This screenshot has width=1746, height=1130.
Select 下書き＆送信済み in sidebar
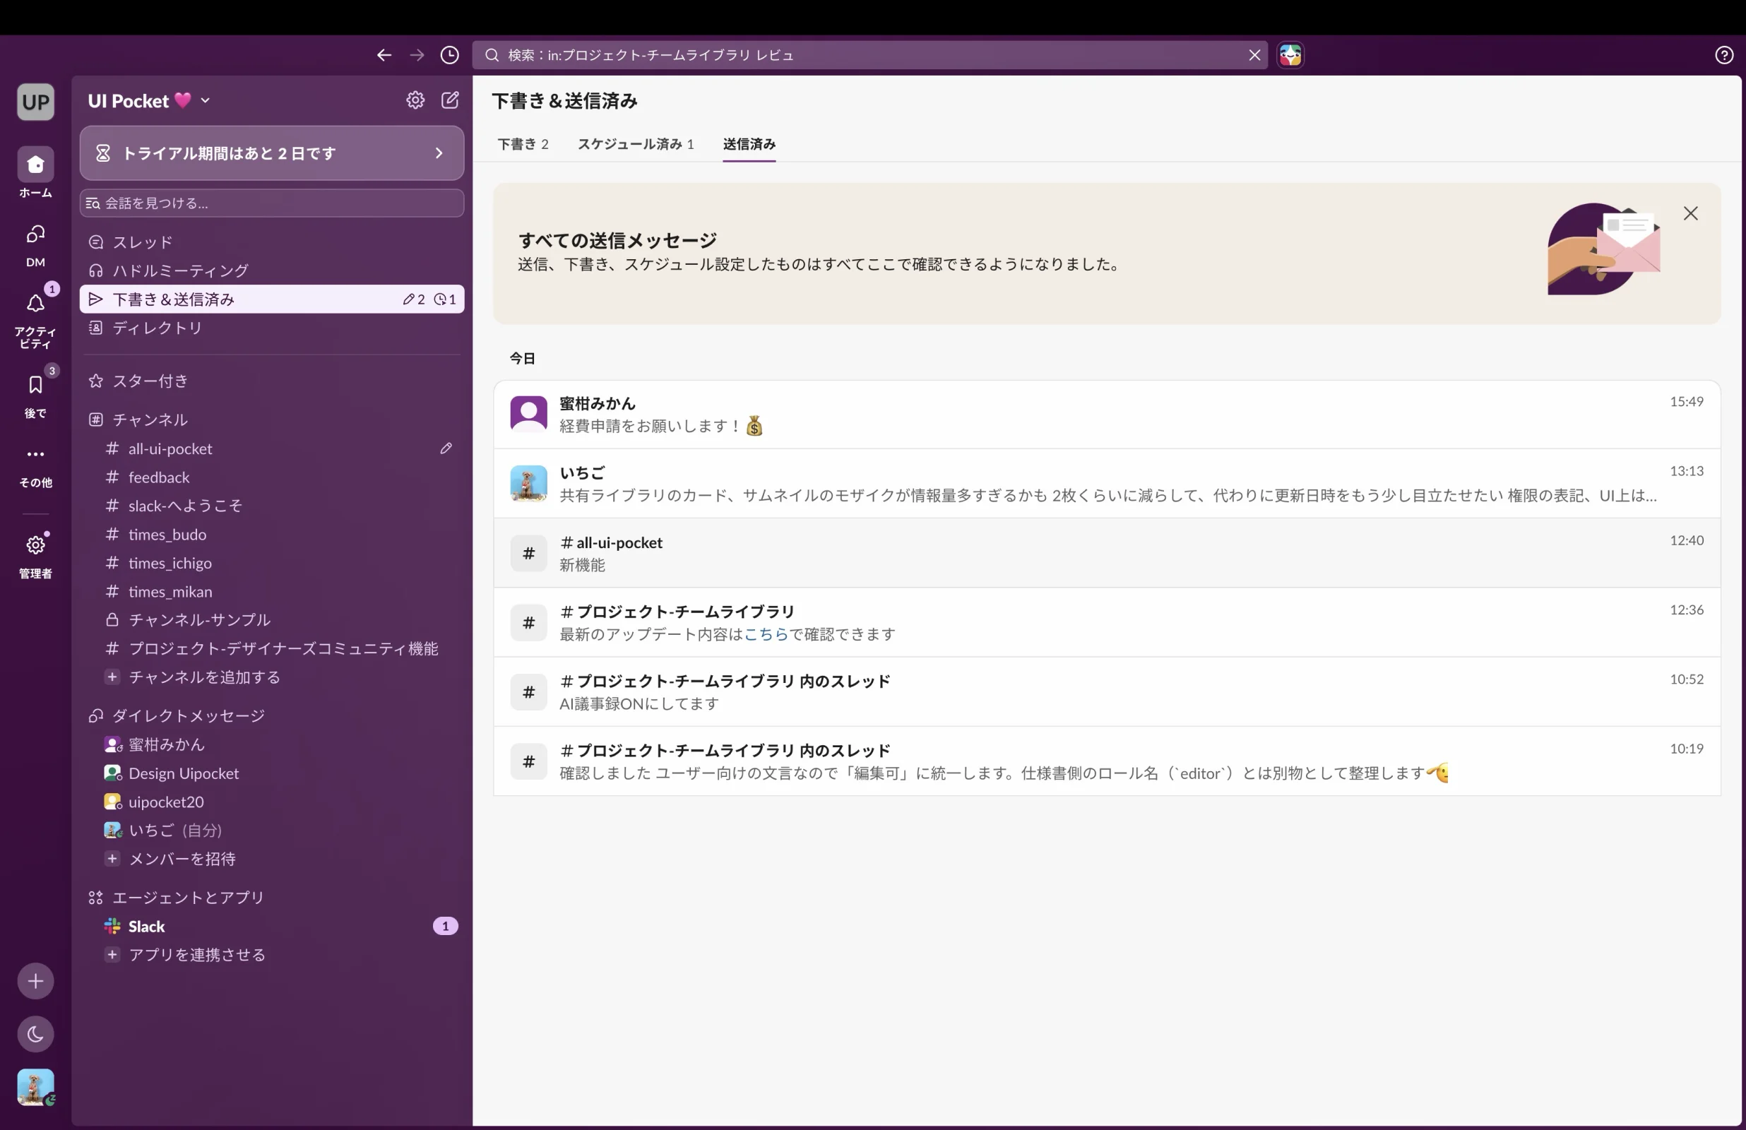click(x=271, y=299)
